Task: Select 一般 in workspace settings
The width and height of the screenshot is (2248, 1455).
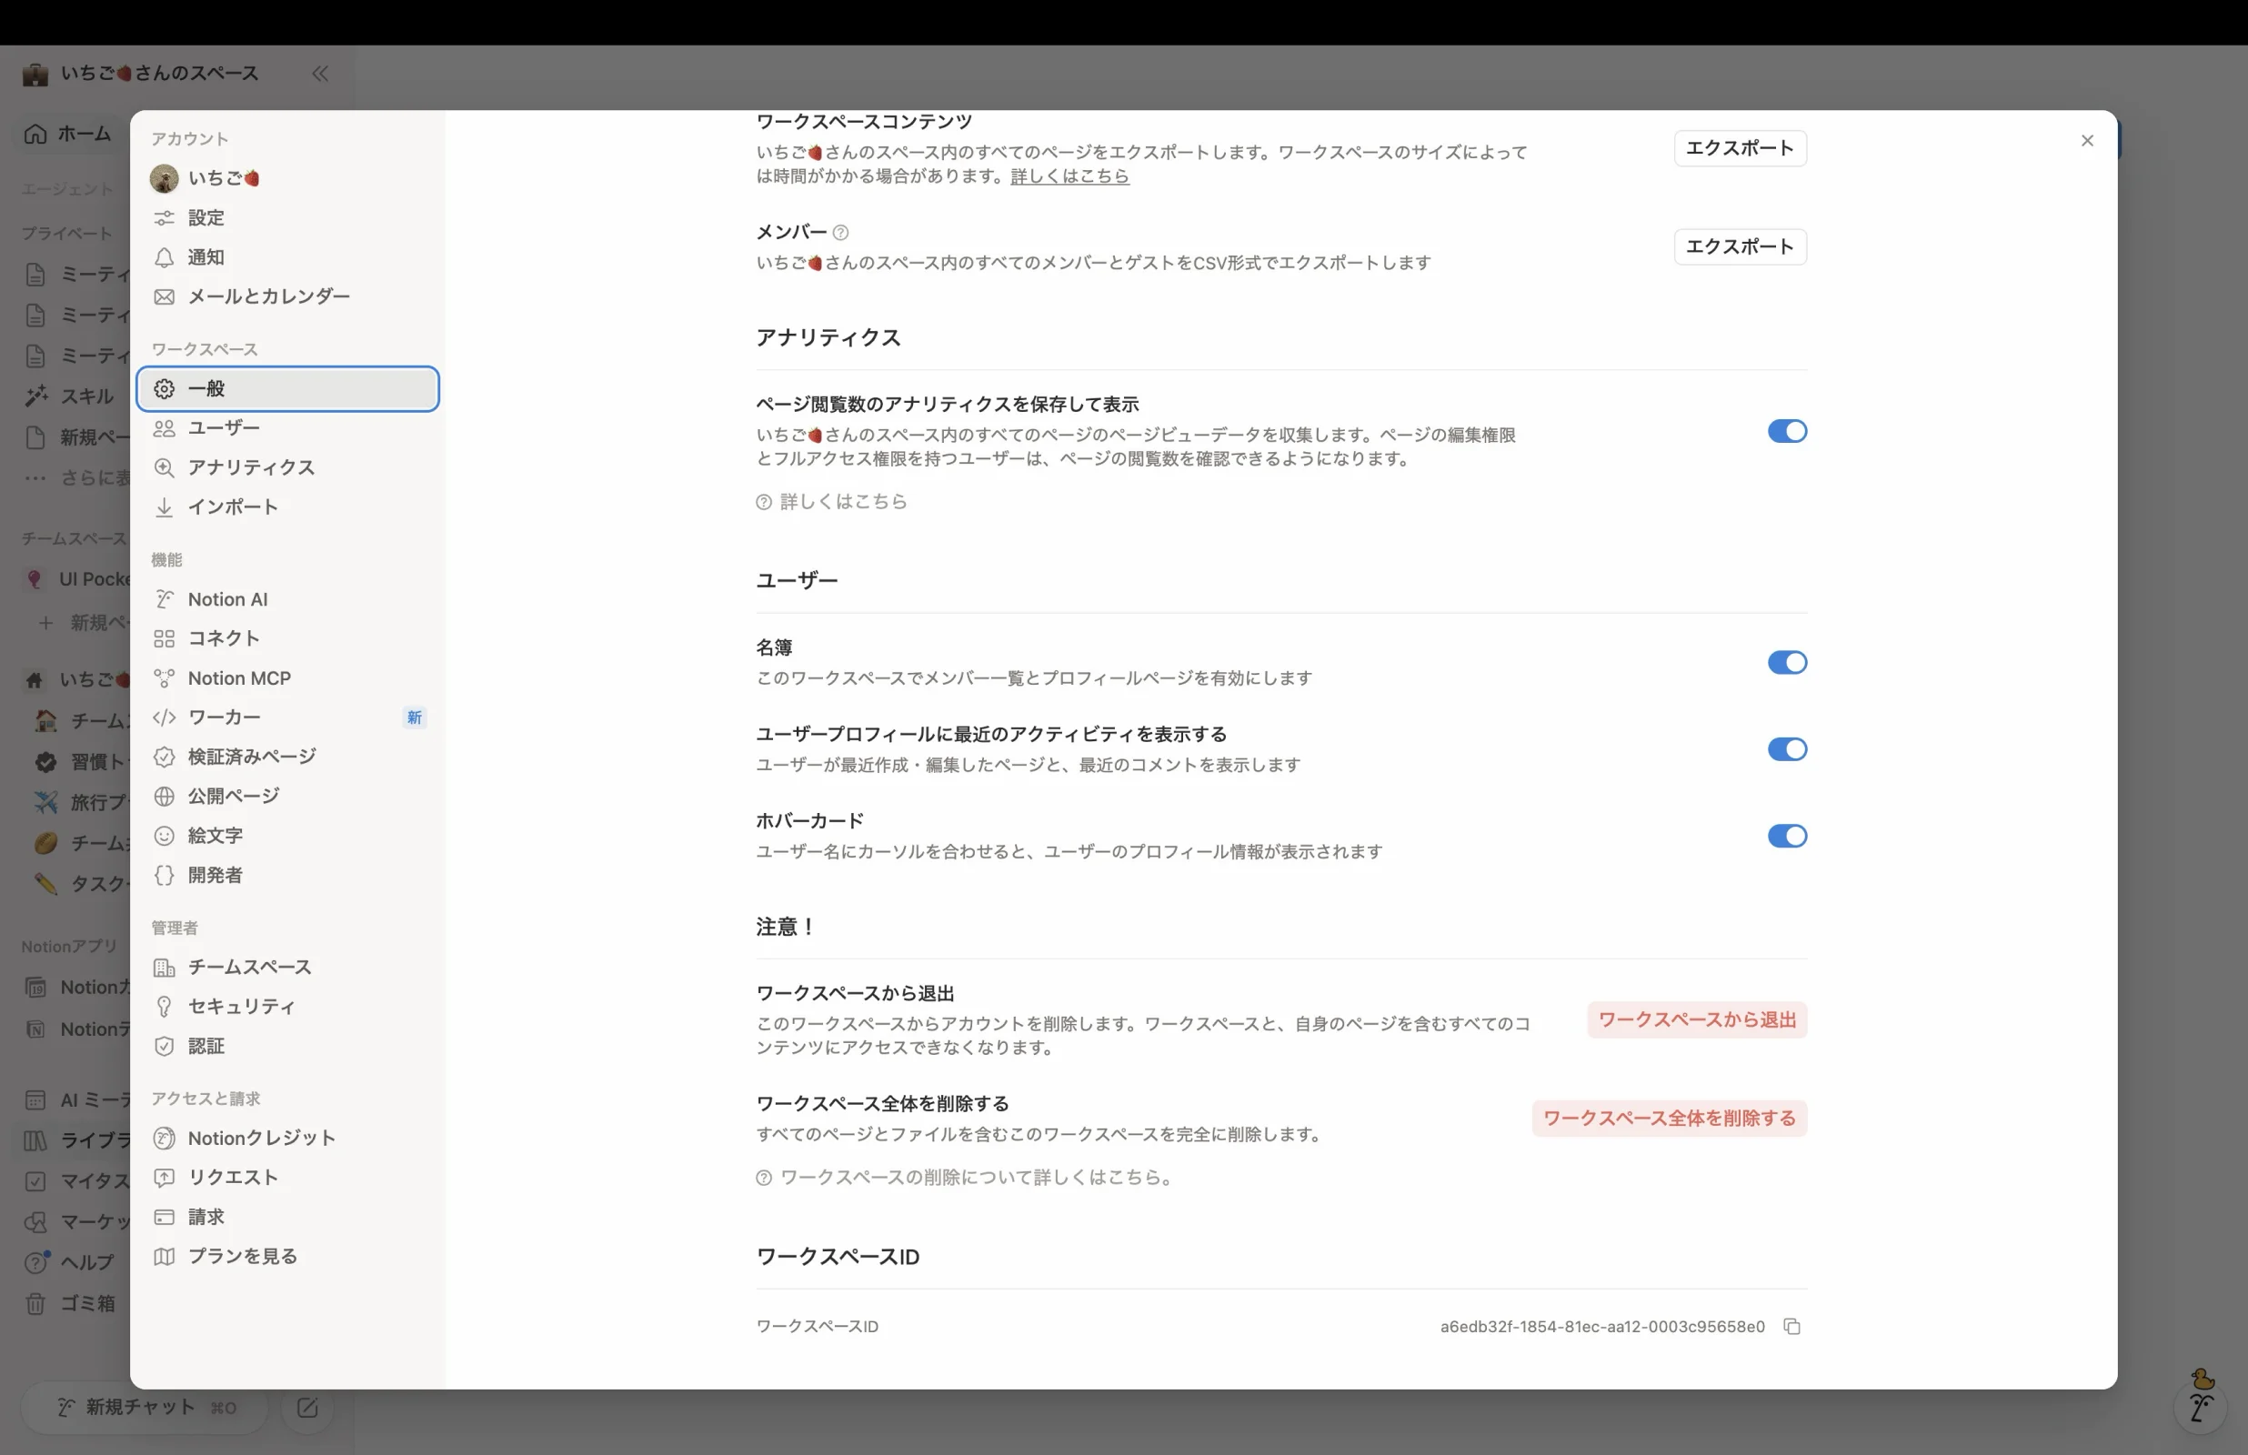Action: coord(288,389)
